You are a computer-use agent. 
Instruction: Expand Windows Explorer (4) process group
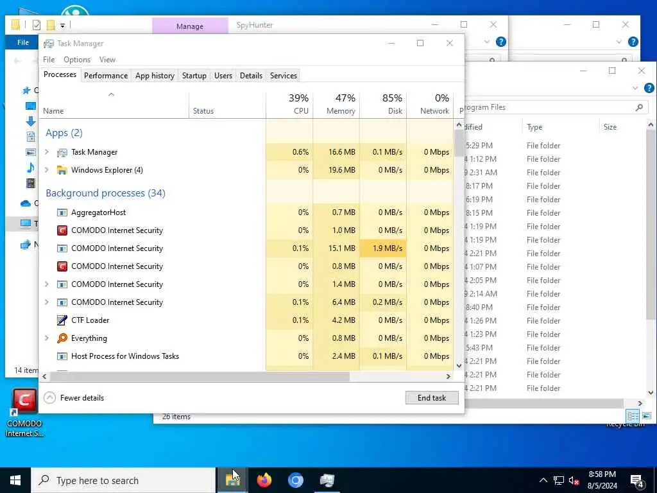pos(47,169)
